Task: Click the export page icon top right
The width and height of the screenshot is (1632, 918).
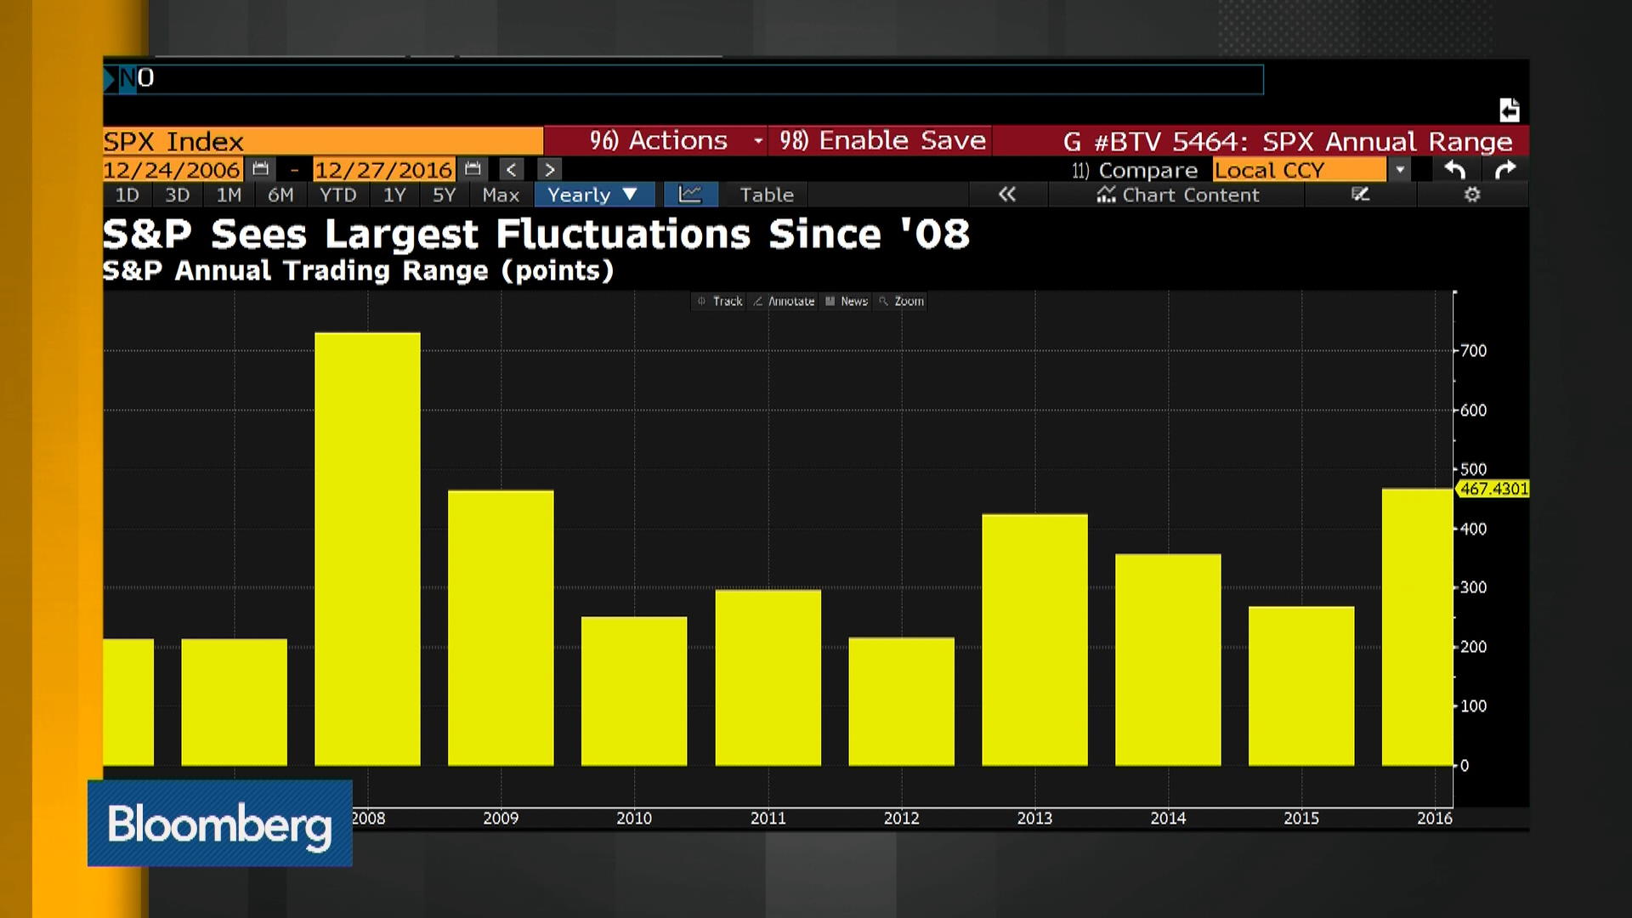Action: point(1510,110)
